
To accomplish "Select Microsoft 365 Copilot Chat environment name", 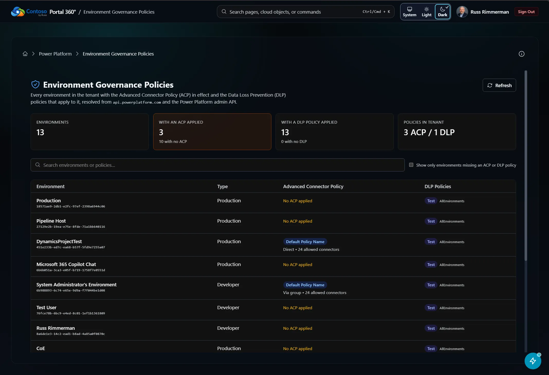I will point(66,264).
